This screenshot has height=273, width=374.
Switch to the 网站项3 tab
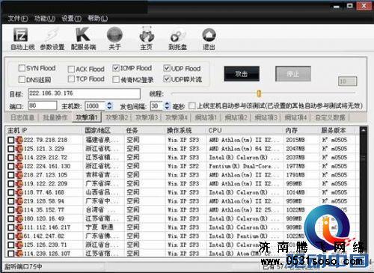266,117
